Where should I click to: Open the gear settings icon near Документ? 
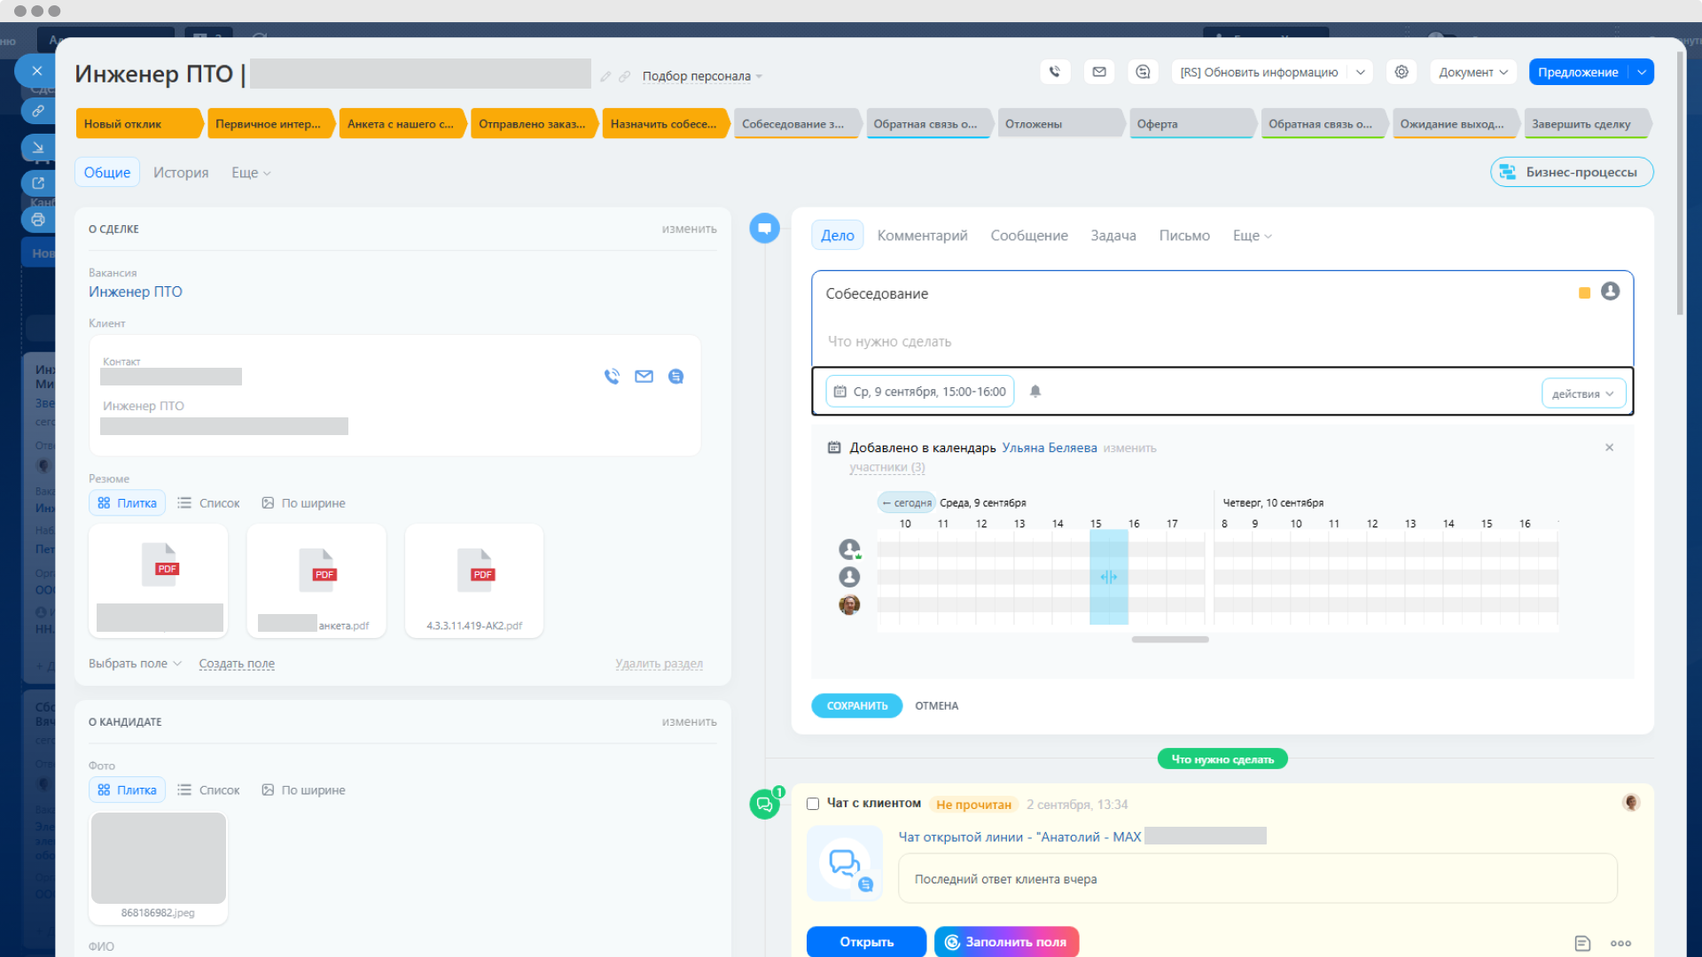tap(1401, 72)
